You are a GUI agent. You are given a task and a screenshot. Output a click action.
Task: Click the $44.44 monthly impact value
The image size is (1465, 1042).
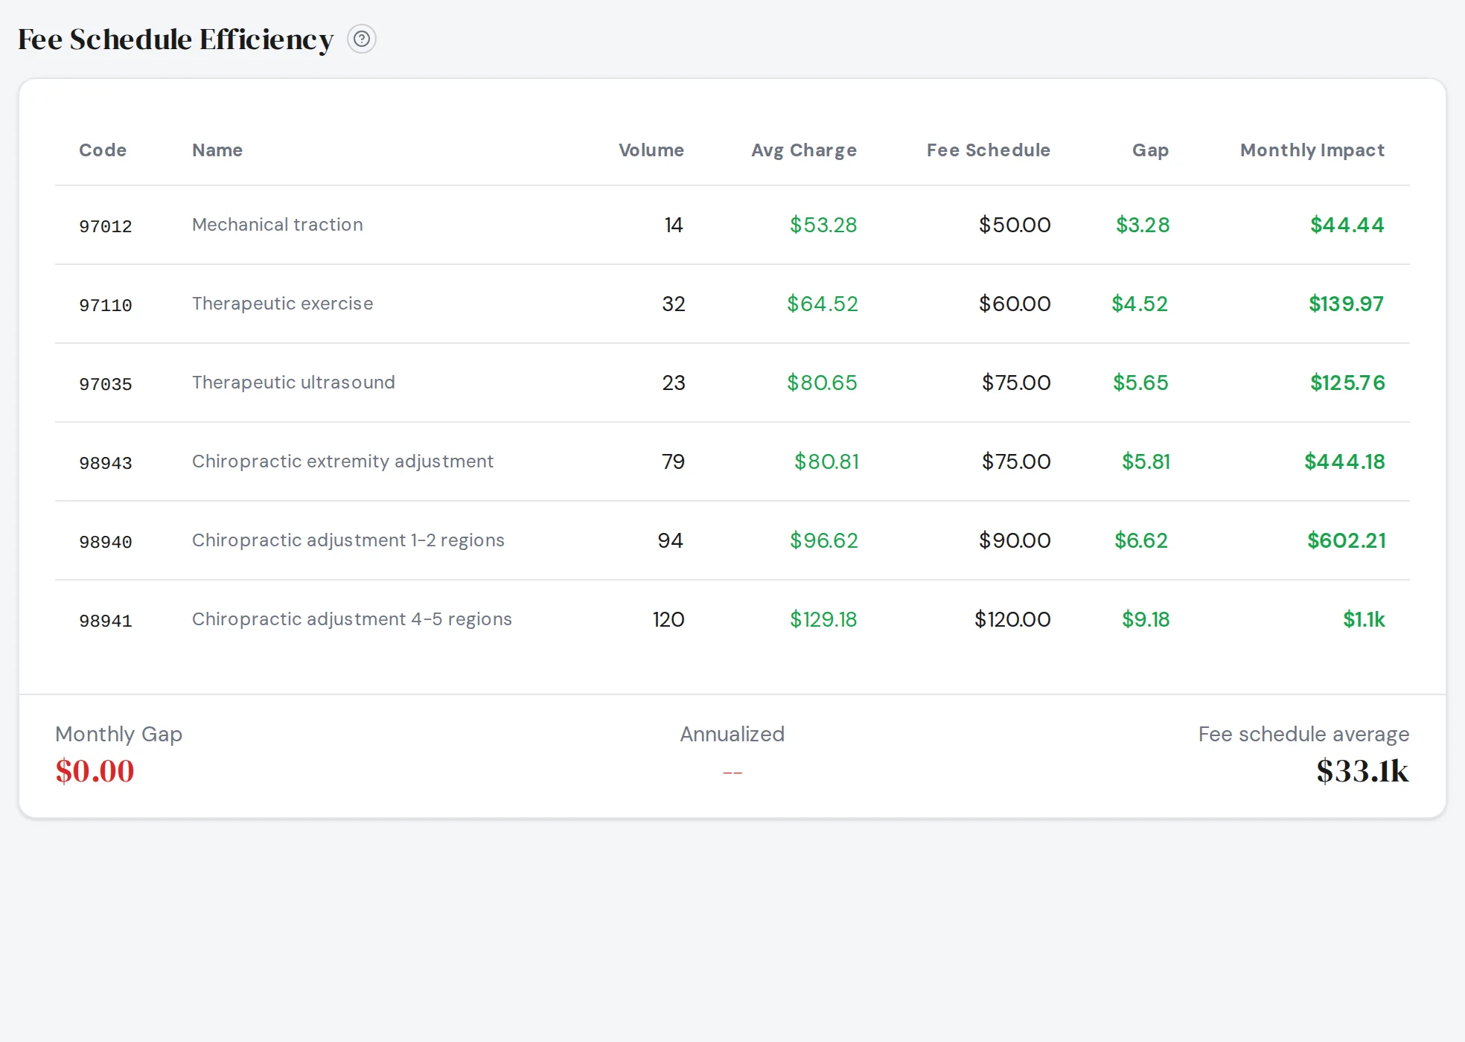click(1347, 225)
